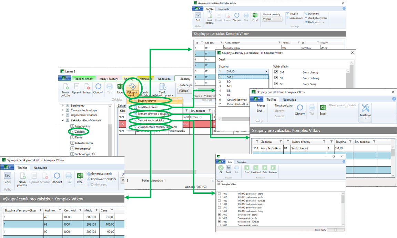397x238 pixels.
Task: Check the 1000 PÚ běžná checkbox
Action: point(220,194)
